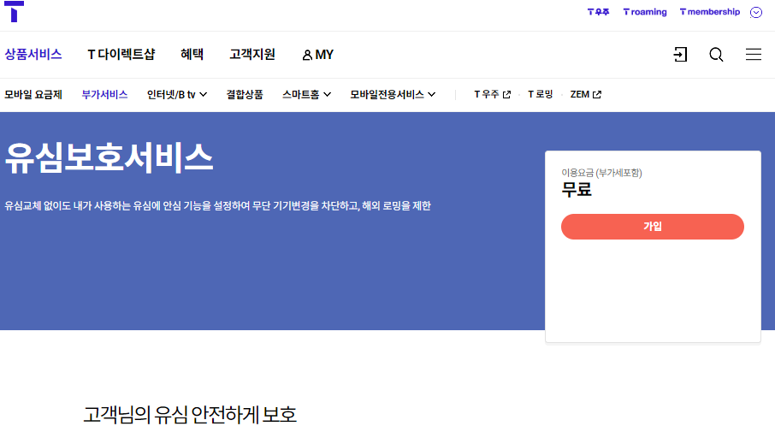Expand the circled chevron beside T membership
Image resolution: width=775 pixels, height=432 pixels.
point(755,12)
